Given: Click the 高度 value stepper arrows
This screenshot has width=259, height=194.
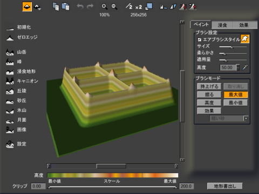Looking at the screenshot, I should pyautogui.click(x=238, y=67).
